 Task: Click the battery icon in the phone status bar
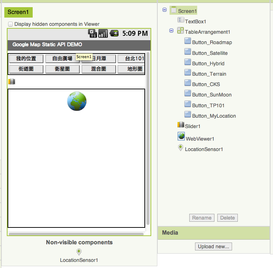114,33
